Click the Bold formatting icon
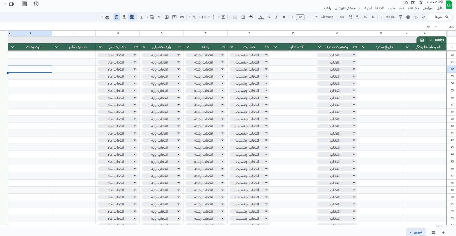This screenshot has height=236, width=456. 284,17
